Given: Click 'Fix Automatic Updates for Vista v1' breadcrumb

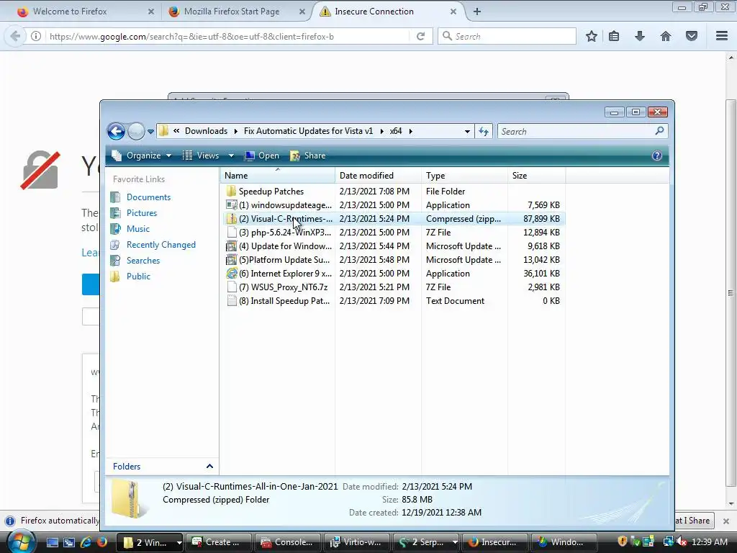Looking at the screenshot, I should pos(308,131).
